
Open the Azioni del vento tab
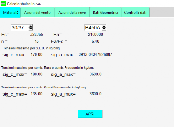pyautogui.click(x=37, y=12)
